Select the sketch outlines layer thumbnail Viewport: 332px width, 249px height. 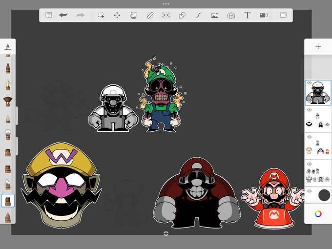tap(318, 174)
